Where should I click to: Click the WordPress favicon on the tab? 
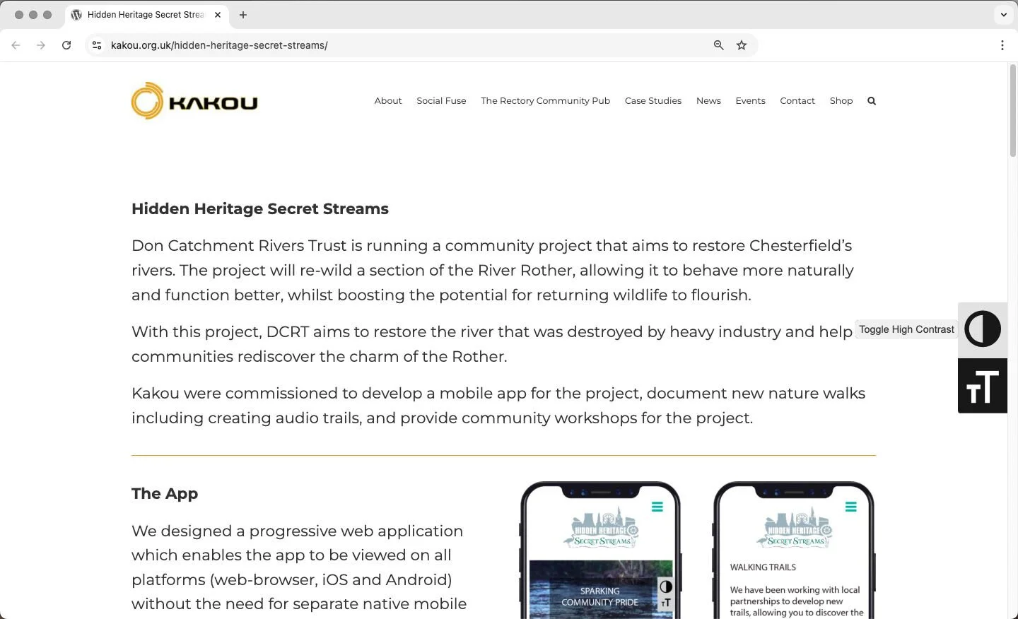point(76,15)
